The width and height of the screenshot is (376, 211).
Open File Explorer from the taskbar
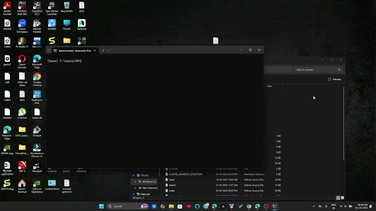pyautogui.click(x=171, y=206)
